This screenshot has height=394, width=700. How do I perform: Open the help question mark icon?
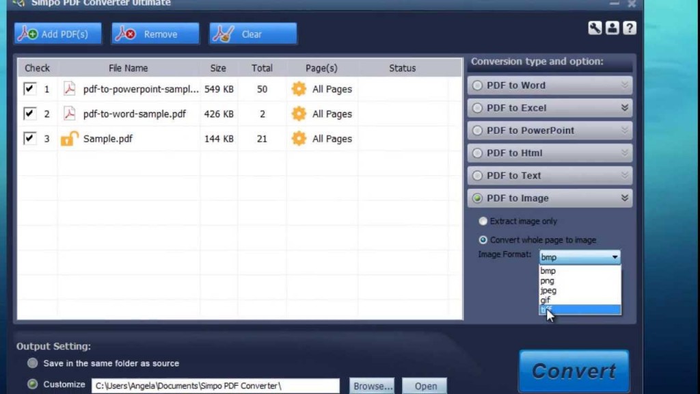coord(630,28)
